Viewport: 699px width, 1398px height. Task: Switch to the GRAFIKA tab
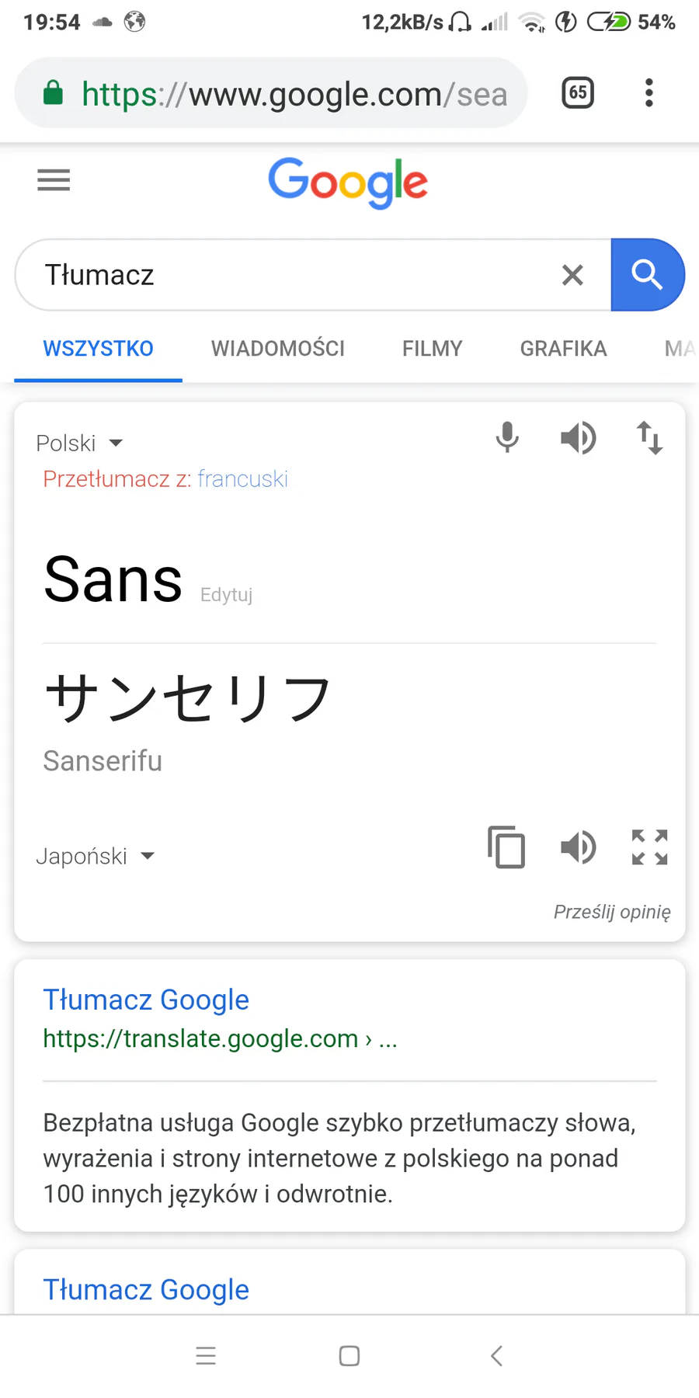coord(563,349)
